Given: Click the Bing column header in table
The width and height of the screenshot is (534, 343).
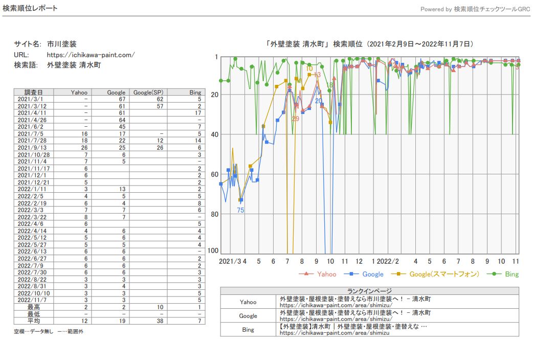Looking at the screenshot, I should click(x=195, y=93).
